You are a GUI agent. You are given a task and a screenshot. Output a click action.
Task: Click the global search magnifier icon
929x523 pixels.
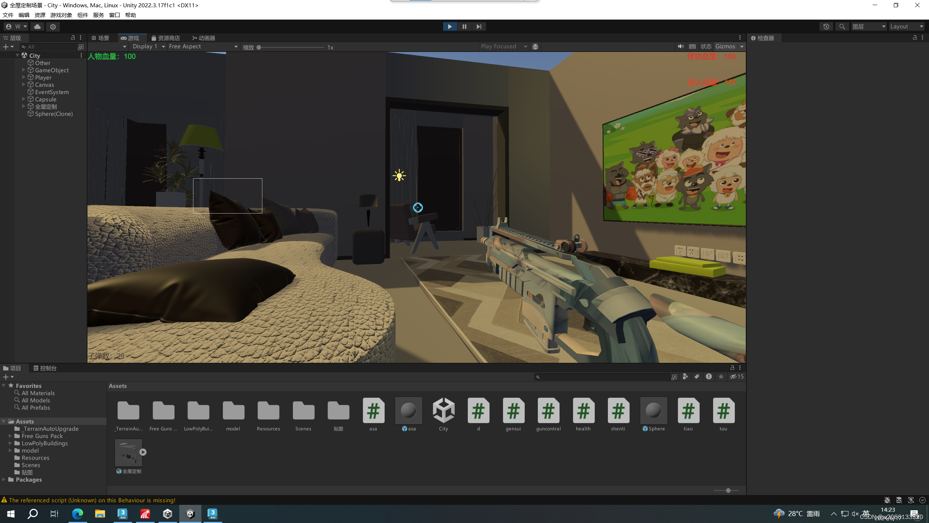click(x=842, y=27)
